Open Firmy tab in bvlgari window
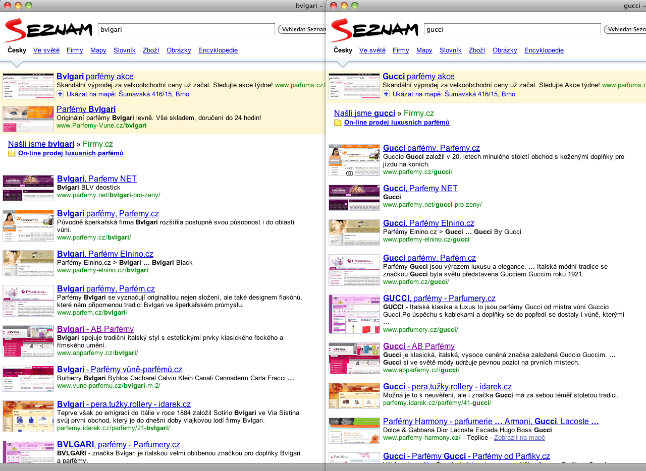Viewport: 646px width, 471px height. pyautogui.click(x=75, y=50)
